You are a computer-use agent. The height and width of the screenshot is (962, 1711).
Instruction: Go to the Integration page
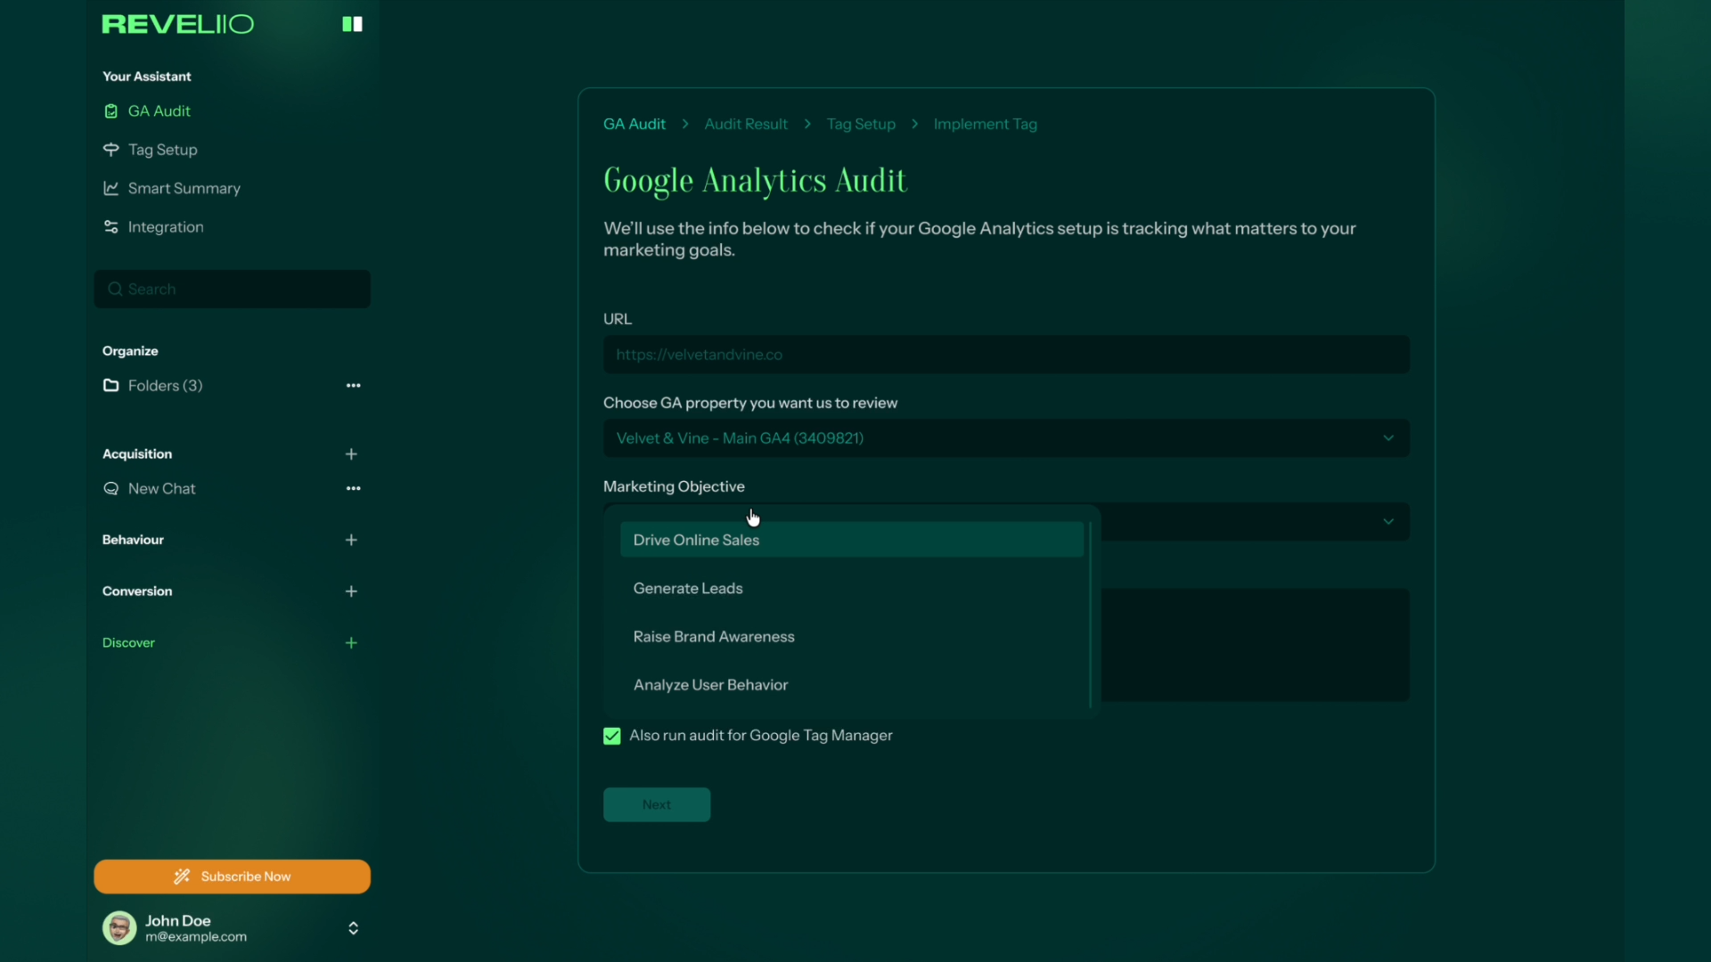click(x=165, y=227)
